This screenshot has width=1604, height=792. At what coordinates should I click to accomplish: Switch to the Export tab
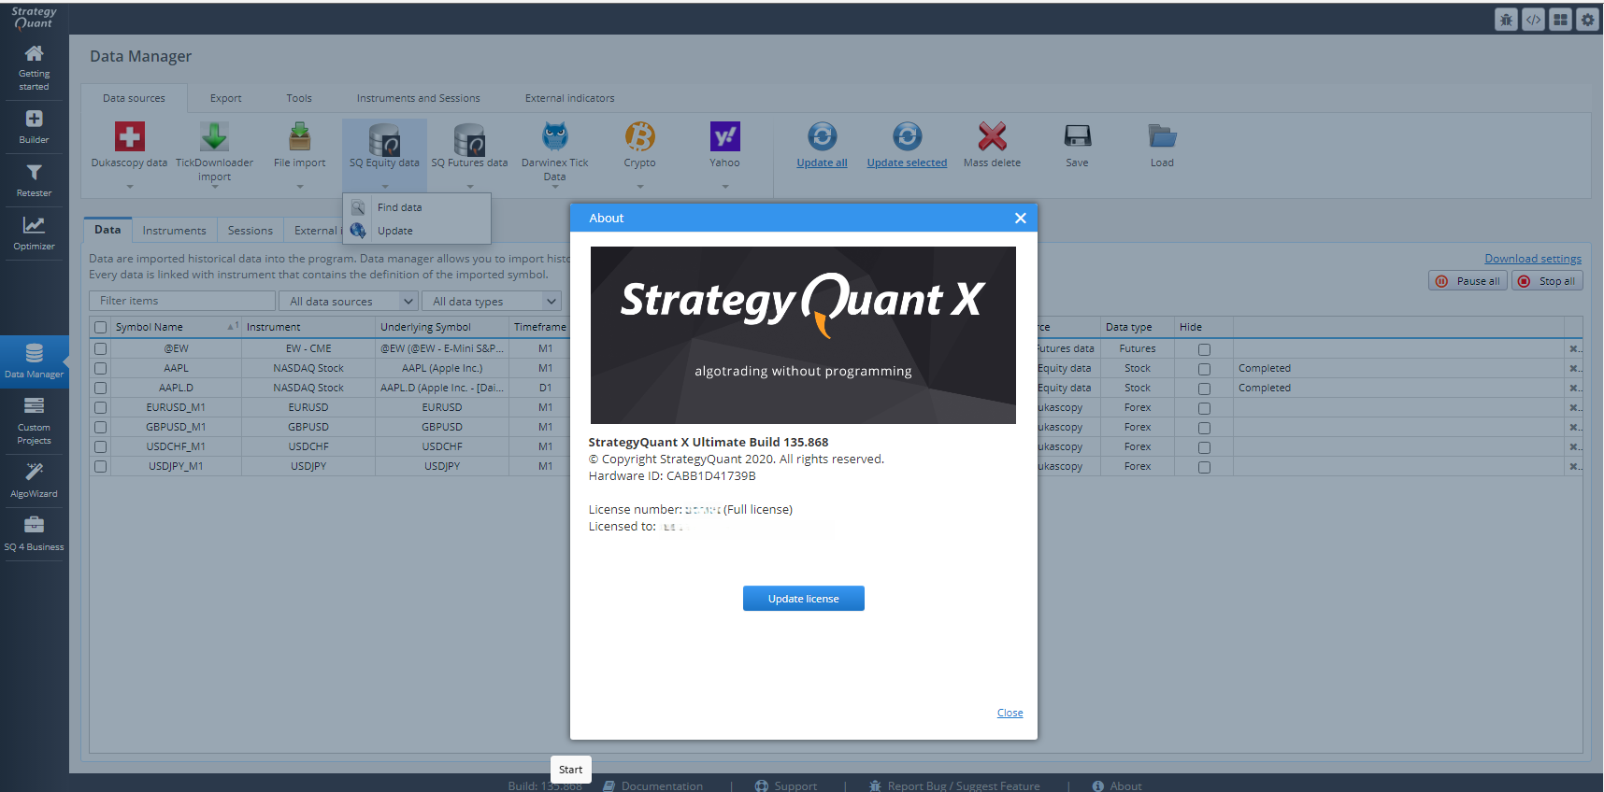[225, 98]
